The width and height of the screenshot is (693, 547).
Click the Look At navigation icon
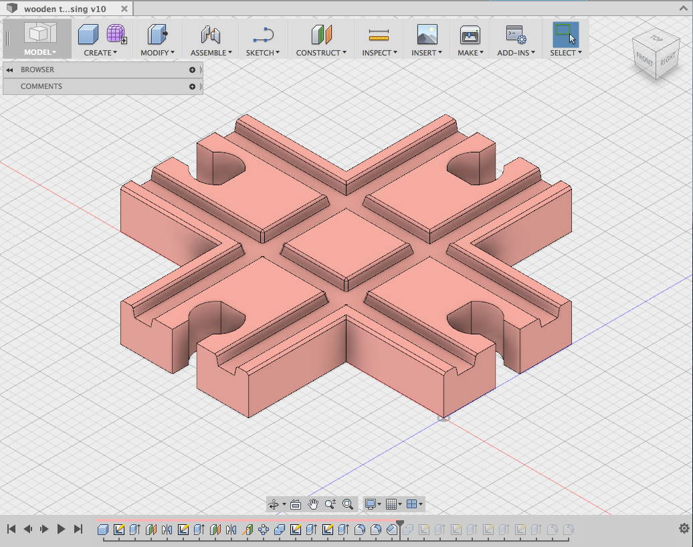[296, 504]
